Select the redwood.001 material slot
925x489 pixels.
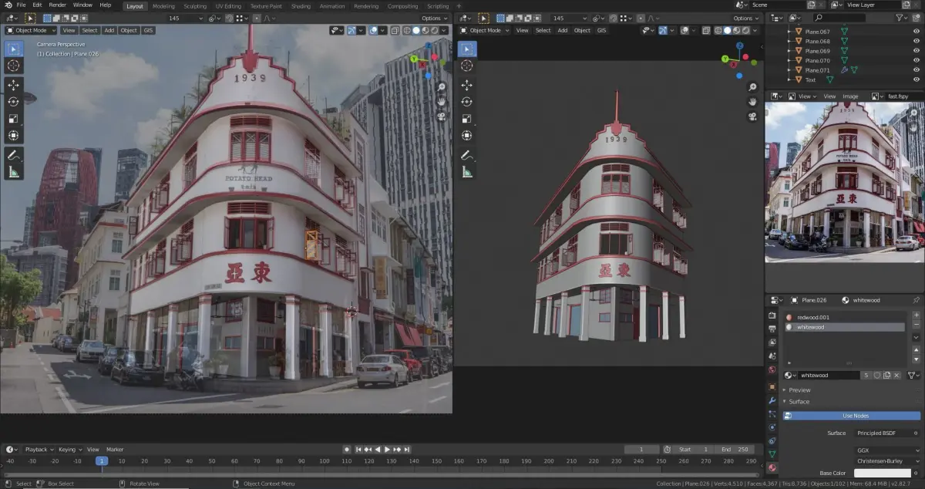[812, 317]
